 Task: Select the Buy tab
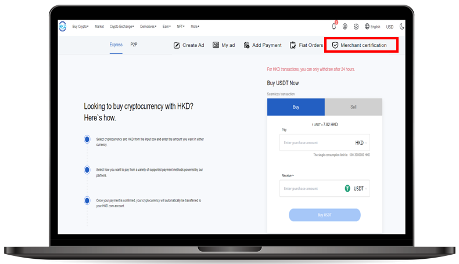point(296,107)
